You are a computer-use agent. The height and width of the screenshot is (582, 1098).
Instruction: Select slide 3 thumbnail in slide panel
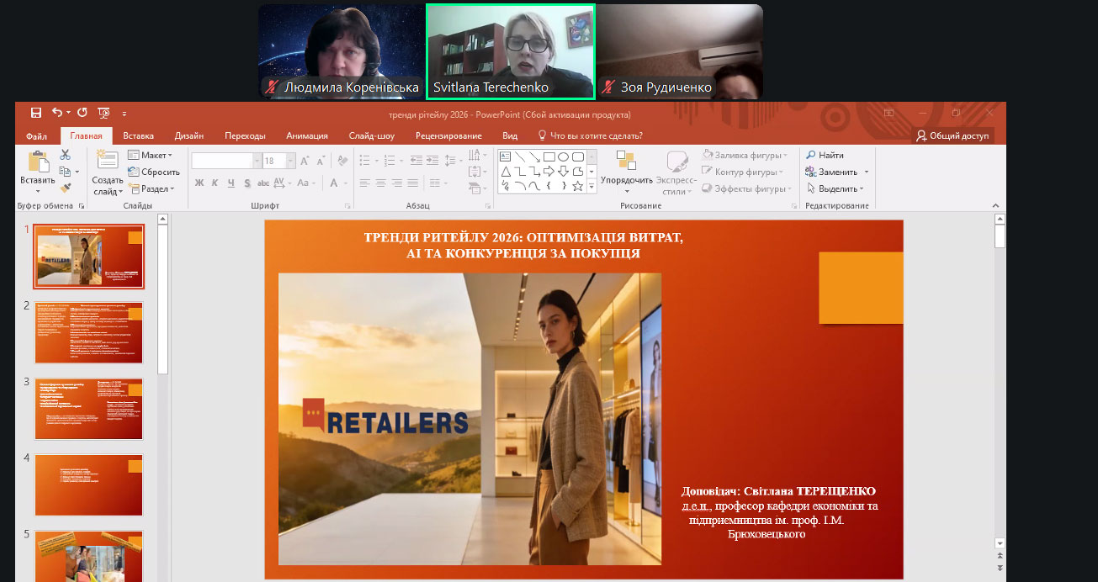click(x=88, y=409)
